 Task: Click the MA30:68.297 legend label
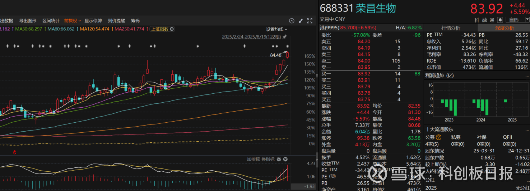[x=28, y=29]
